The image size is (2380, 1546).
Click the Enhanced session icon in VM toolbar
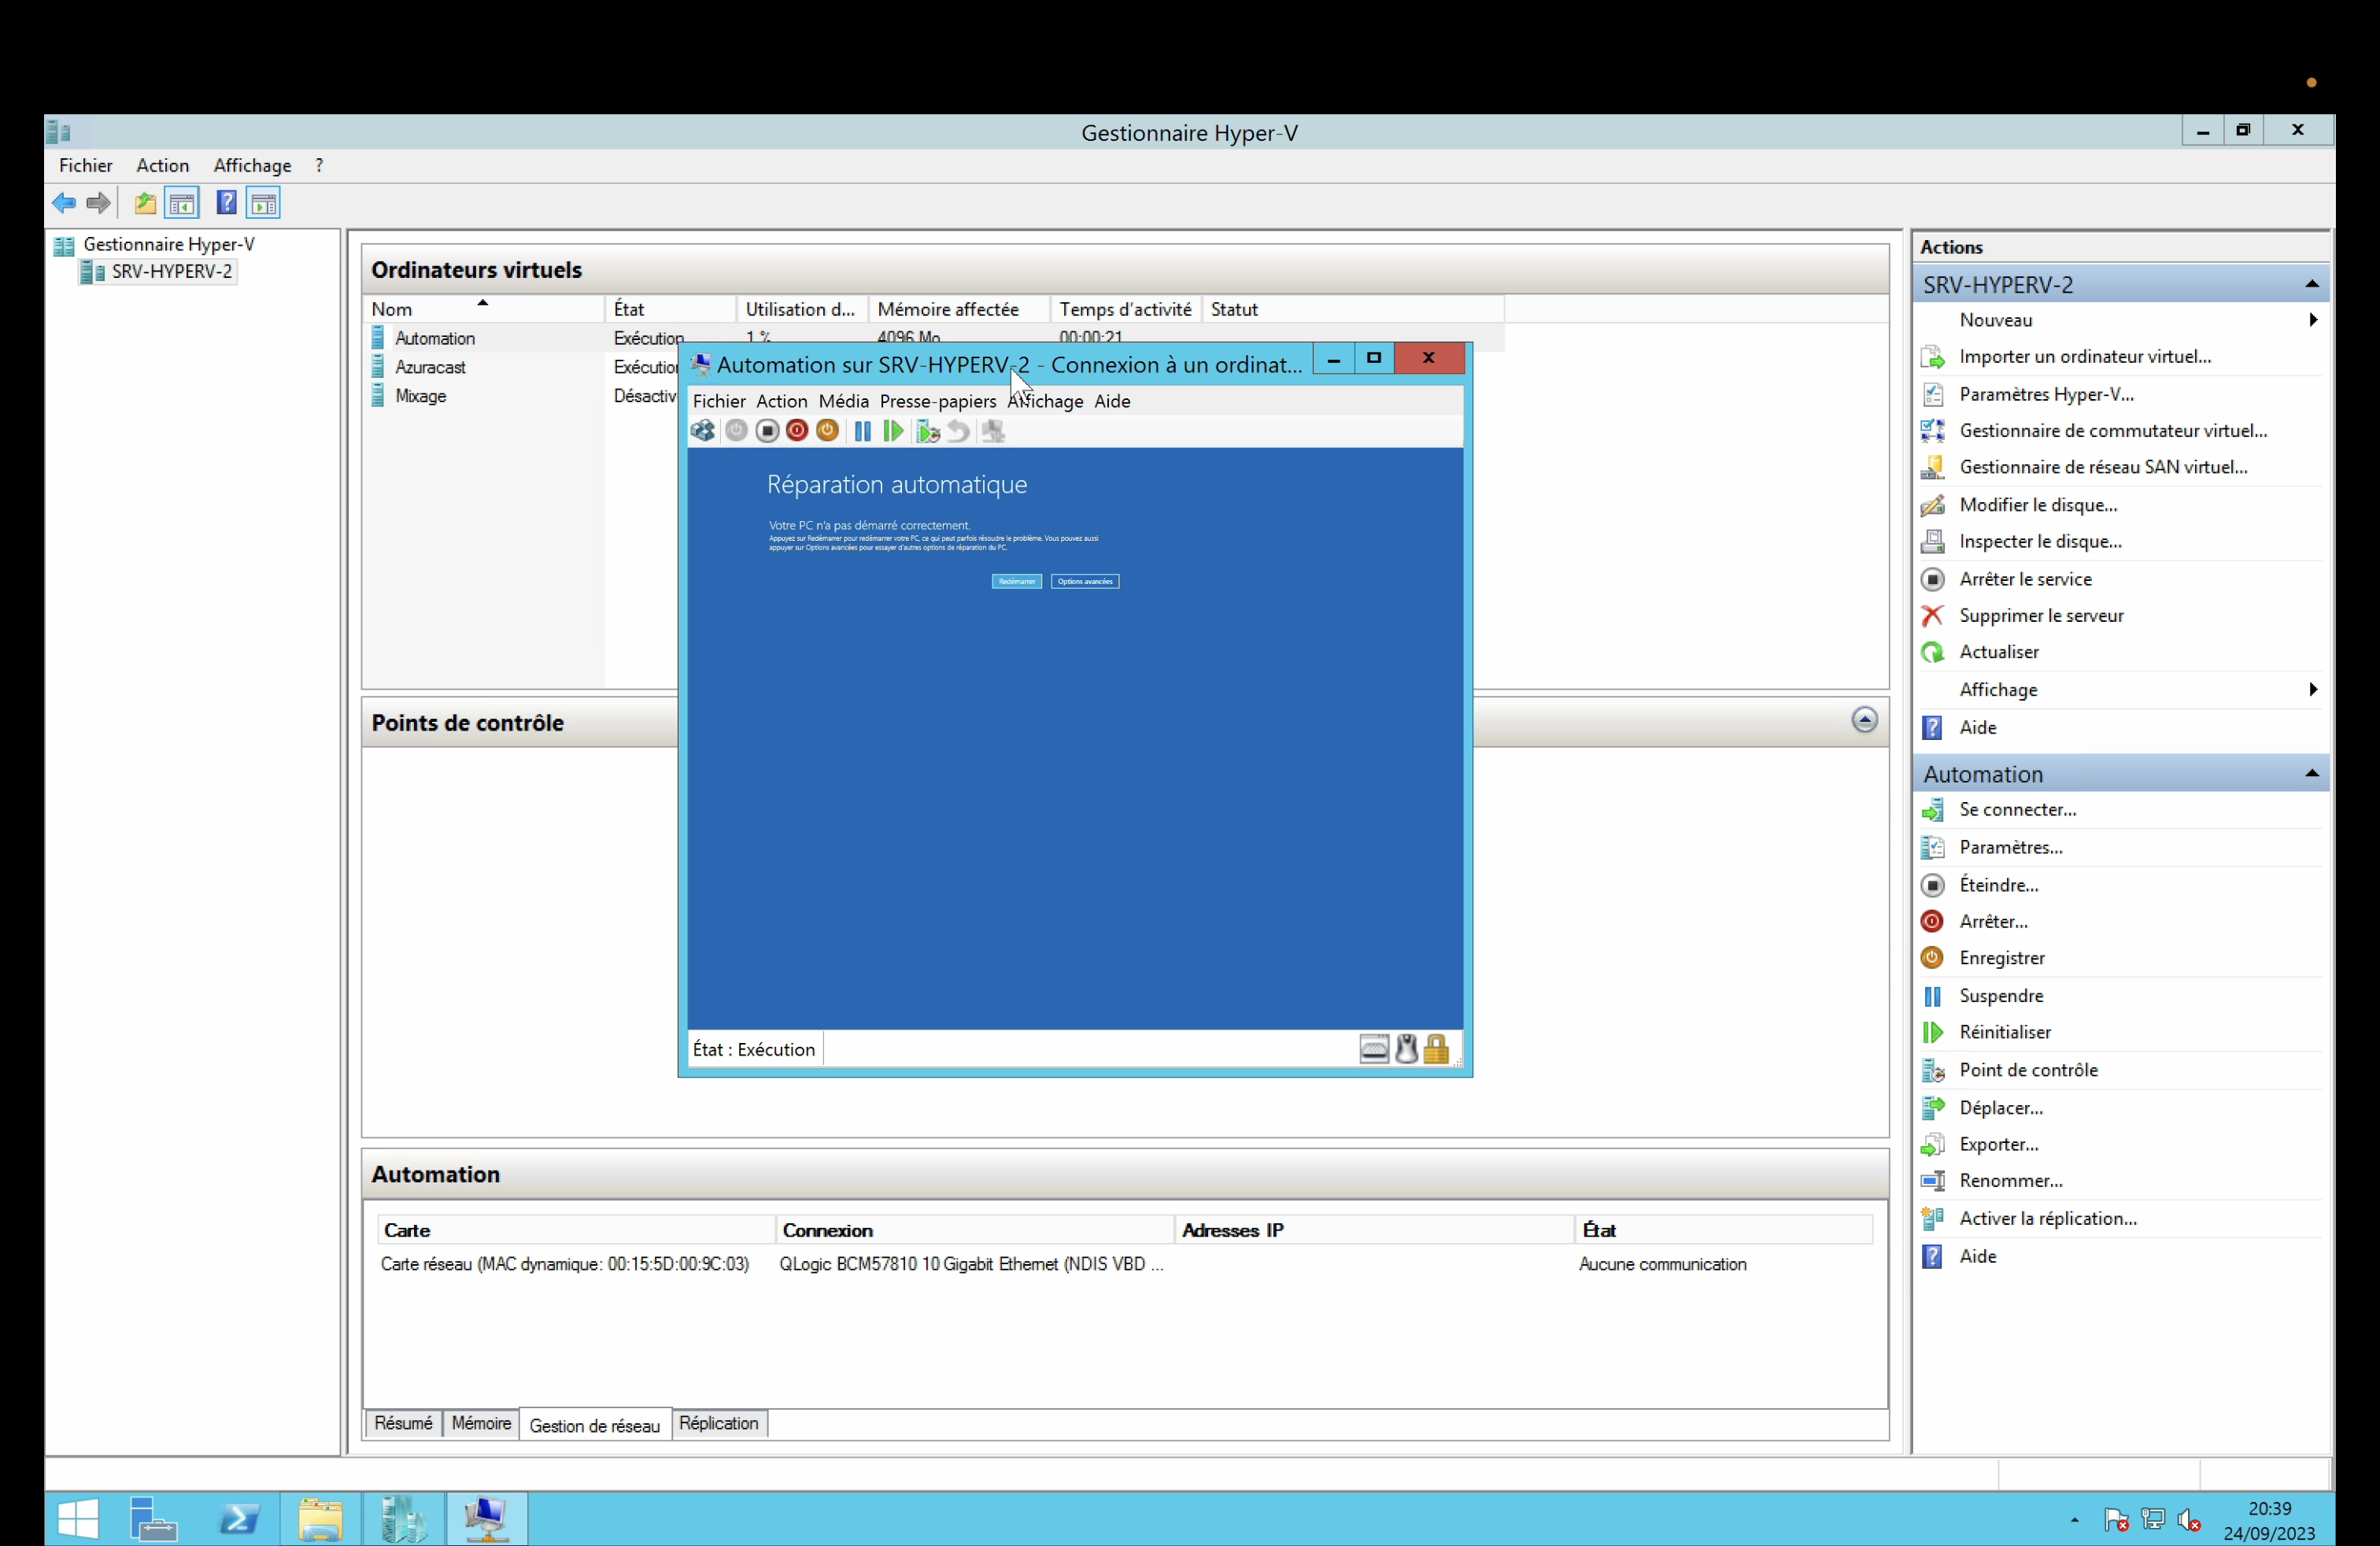(x=993, y=431)
